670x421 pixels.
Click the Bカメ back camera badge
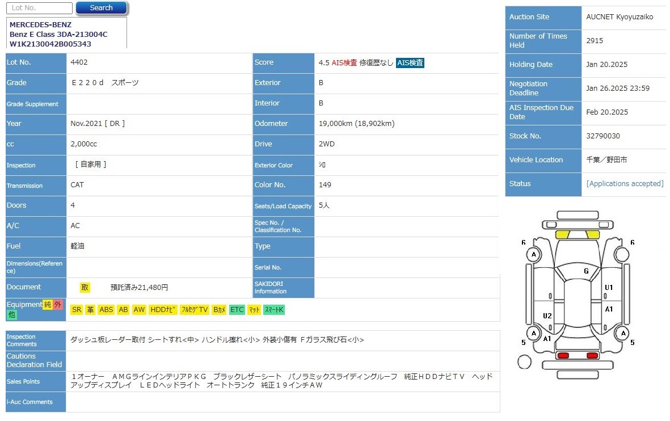click(x=219, y=310)
